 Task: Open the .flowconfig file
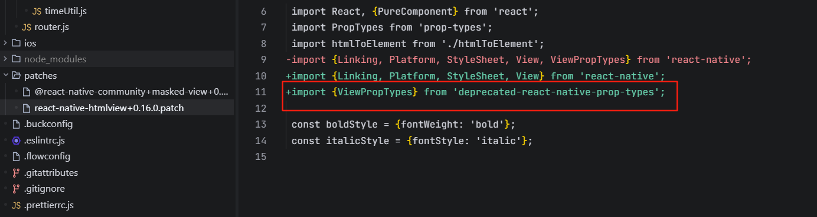pos(47,156)
